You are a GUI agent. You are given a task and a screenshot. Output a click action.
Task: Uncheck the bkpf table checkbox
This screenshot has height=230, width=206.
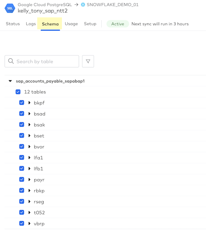22,102
